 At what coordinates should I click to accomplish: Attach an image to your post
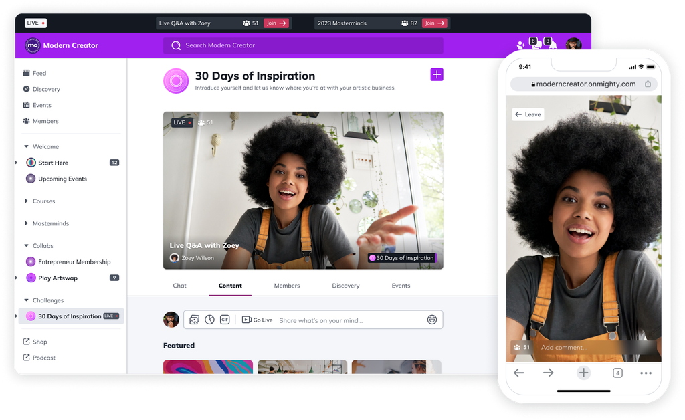tap(194, 320)
